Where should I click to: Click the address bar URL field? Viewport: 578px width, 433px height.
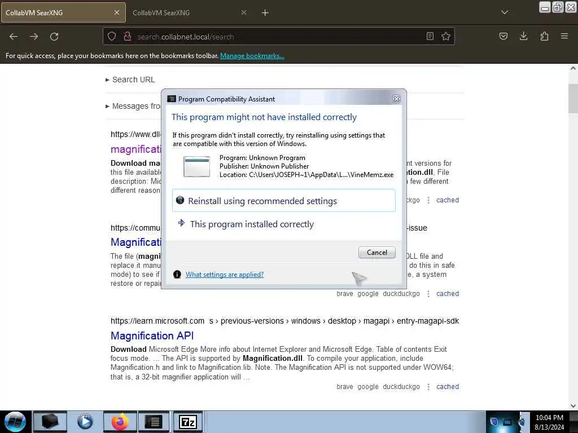(x=278, y=37)
